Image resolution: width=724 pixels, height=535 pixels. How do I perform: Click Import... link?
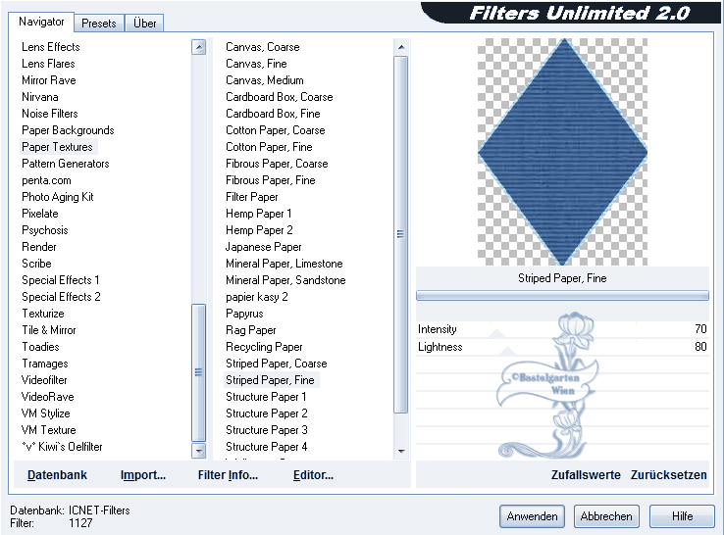[143, 475]
